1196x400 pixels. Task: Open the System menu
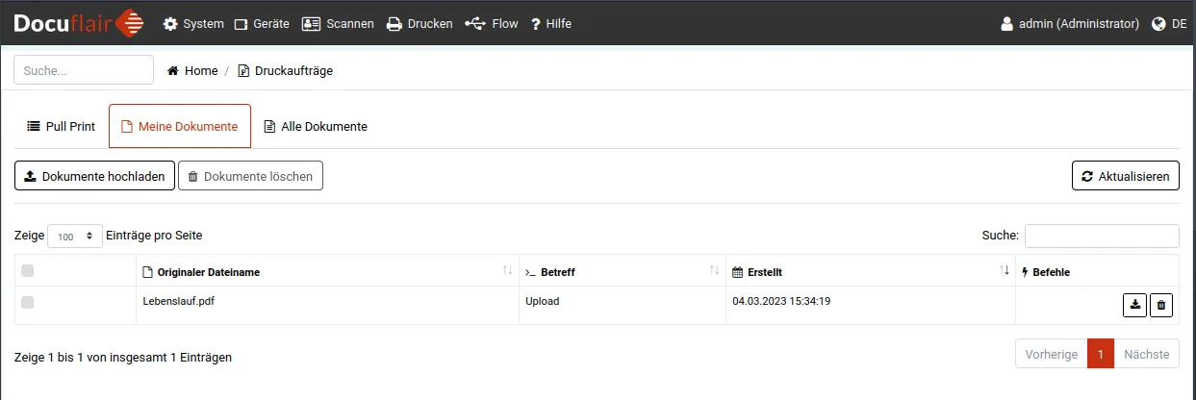(x=193, y=24)
